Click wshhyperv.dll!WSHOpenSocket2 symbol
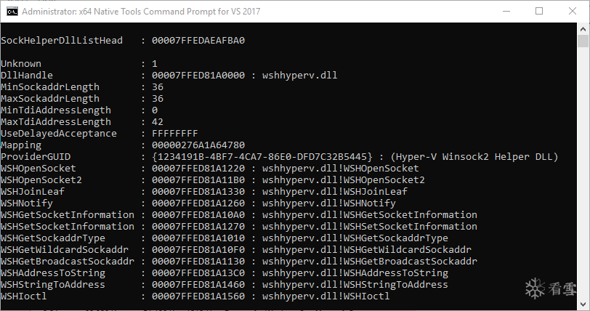590x311 pixels. pyautogui.click(x=344, y=180)
